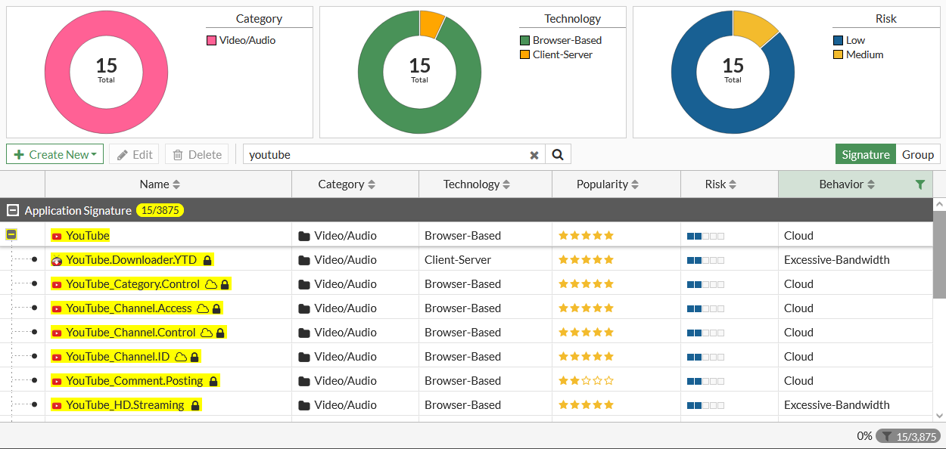Click folder icon in YouTube row's Category

(304, 236)
